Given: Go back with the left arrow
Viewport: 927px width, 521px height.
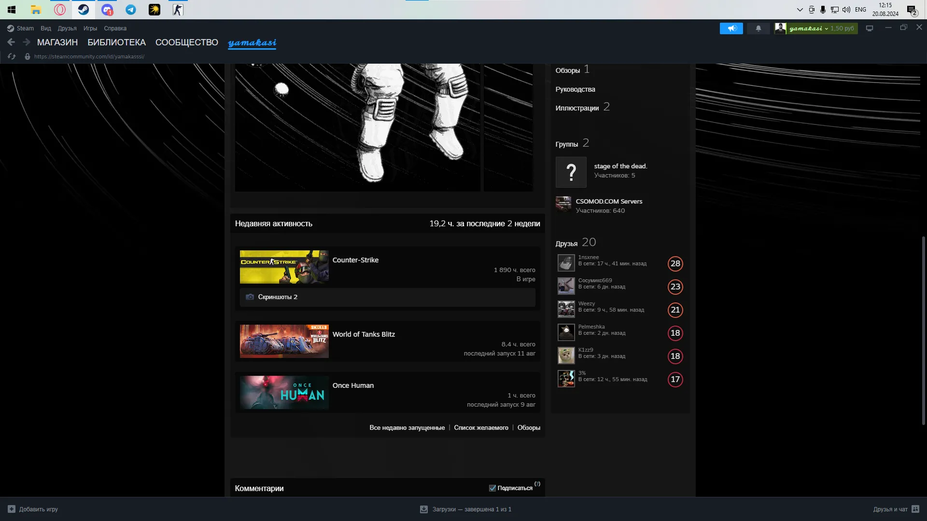Looking at the screenshot, I should click(x=11, y=42).
